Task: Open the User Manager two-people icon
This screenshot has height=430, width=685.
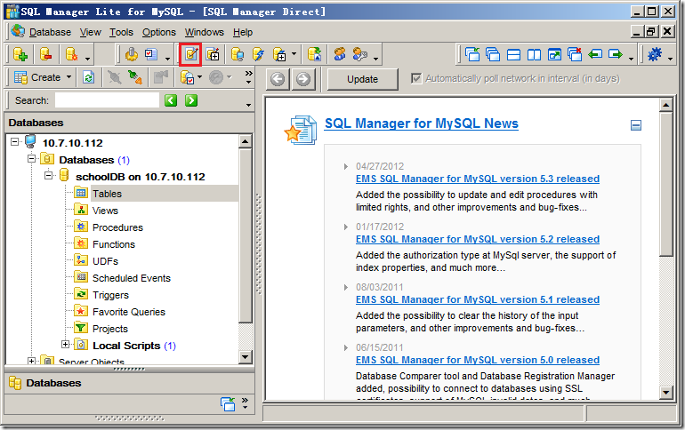Action: click(x=340, y=54)
